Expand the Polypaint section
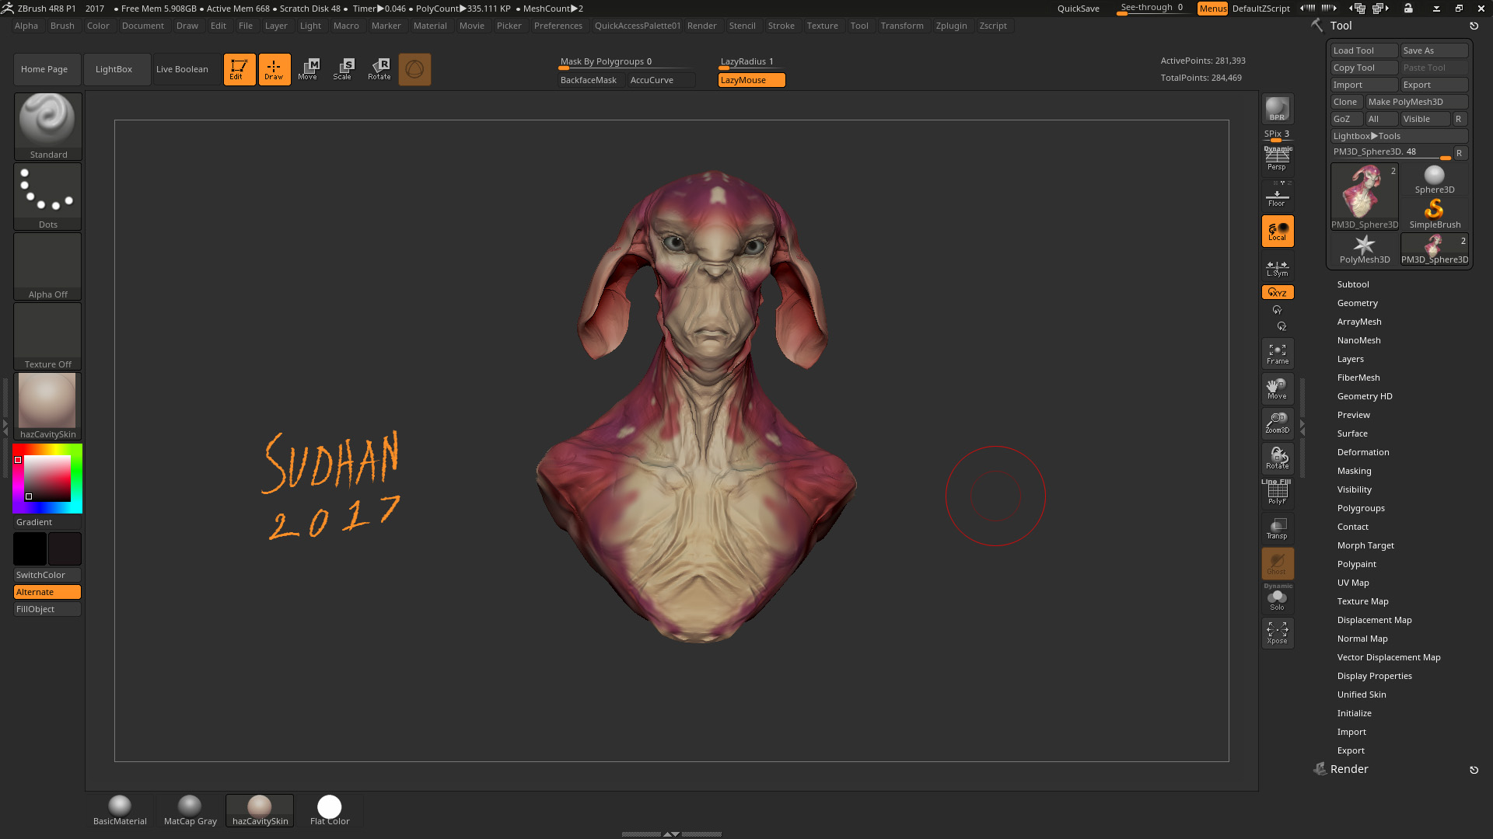 [1356, 564]
